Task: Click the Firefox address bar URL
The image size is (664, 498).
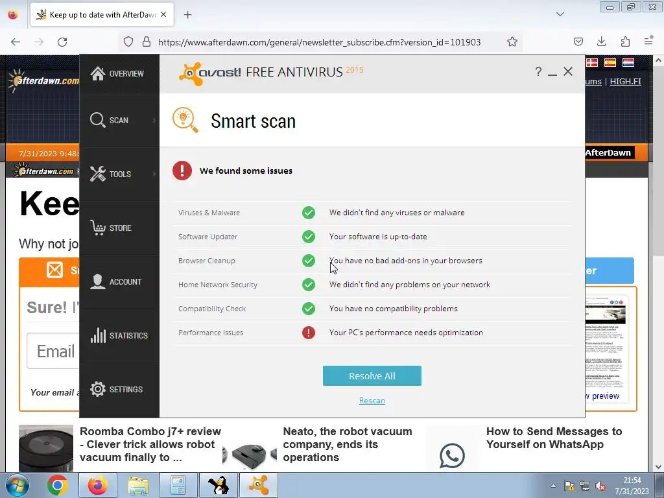Action: point(319,42)
